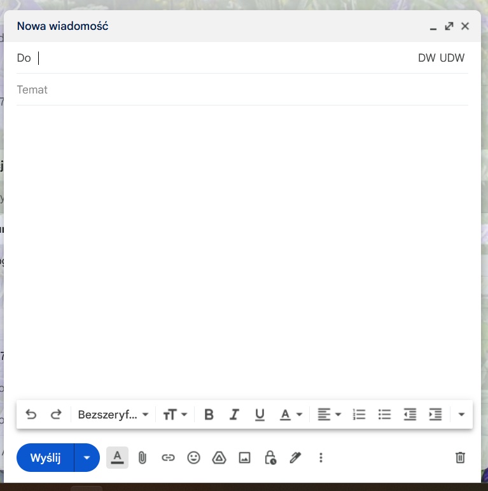Insert files using the Google Drive icon

(x=219, y=457)
